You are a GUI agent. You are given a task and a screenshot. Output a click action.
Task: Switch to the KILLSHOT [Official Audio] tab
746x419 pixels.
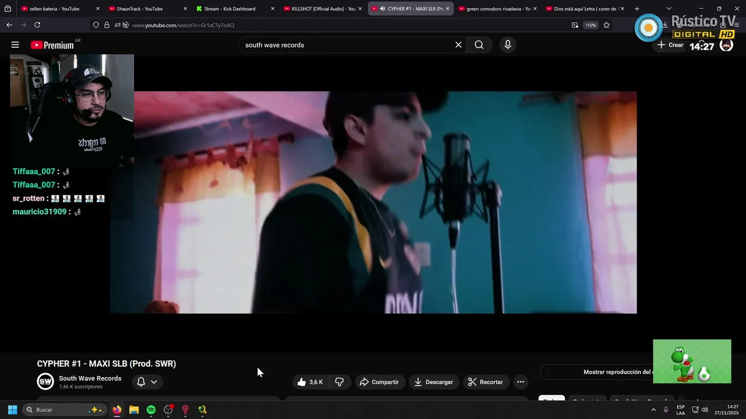point(323,9)
